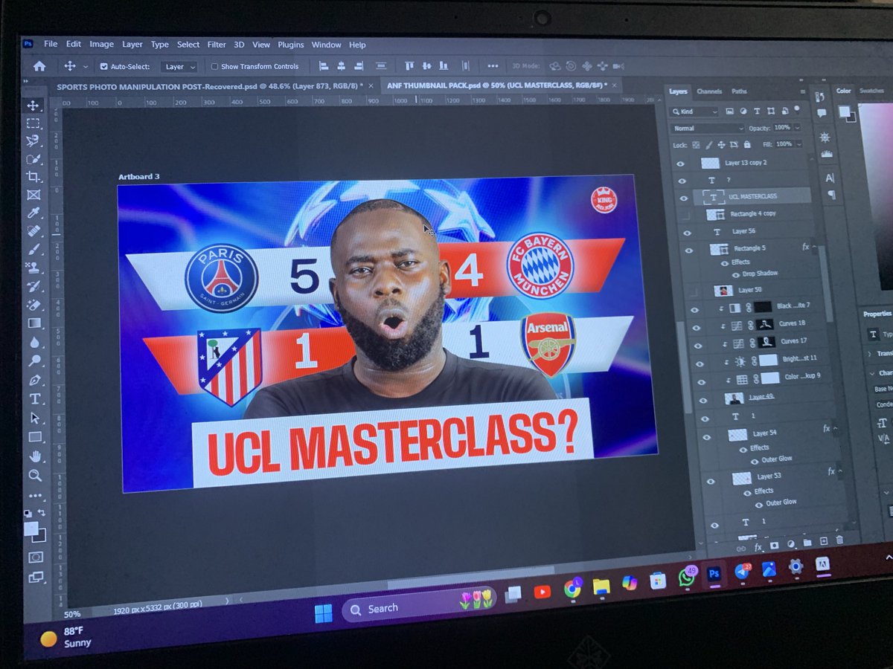Select the Frame tool
Image resolution: width=893 pixels, height=669 pixels.
click(33, 195)
